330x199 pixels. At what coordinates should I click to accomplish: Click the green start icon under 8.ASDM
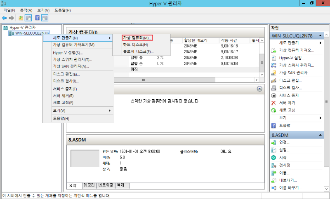(x=273, y=157)
